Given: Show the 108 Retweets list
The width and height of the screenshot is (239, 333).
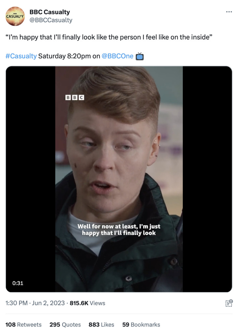Looking at the screenshot, I should (x=23, y=325).
